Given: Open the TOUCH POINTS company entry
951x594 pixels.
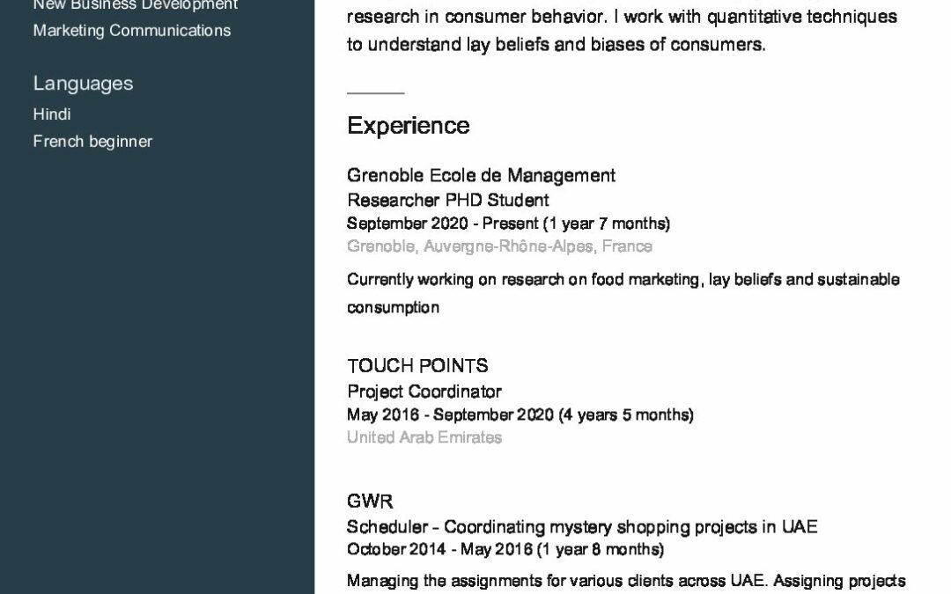Looking at the screenshot, I should tap(417, 365).
